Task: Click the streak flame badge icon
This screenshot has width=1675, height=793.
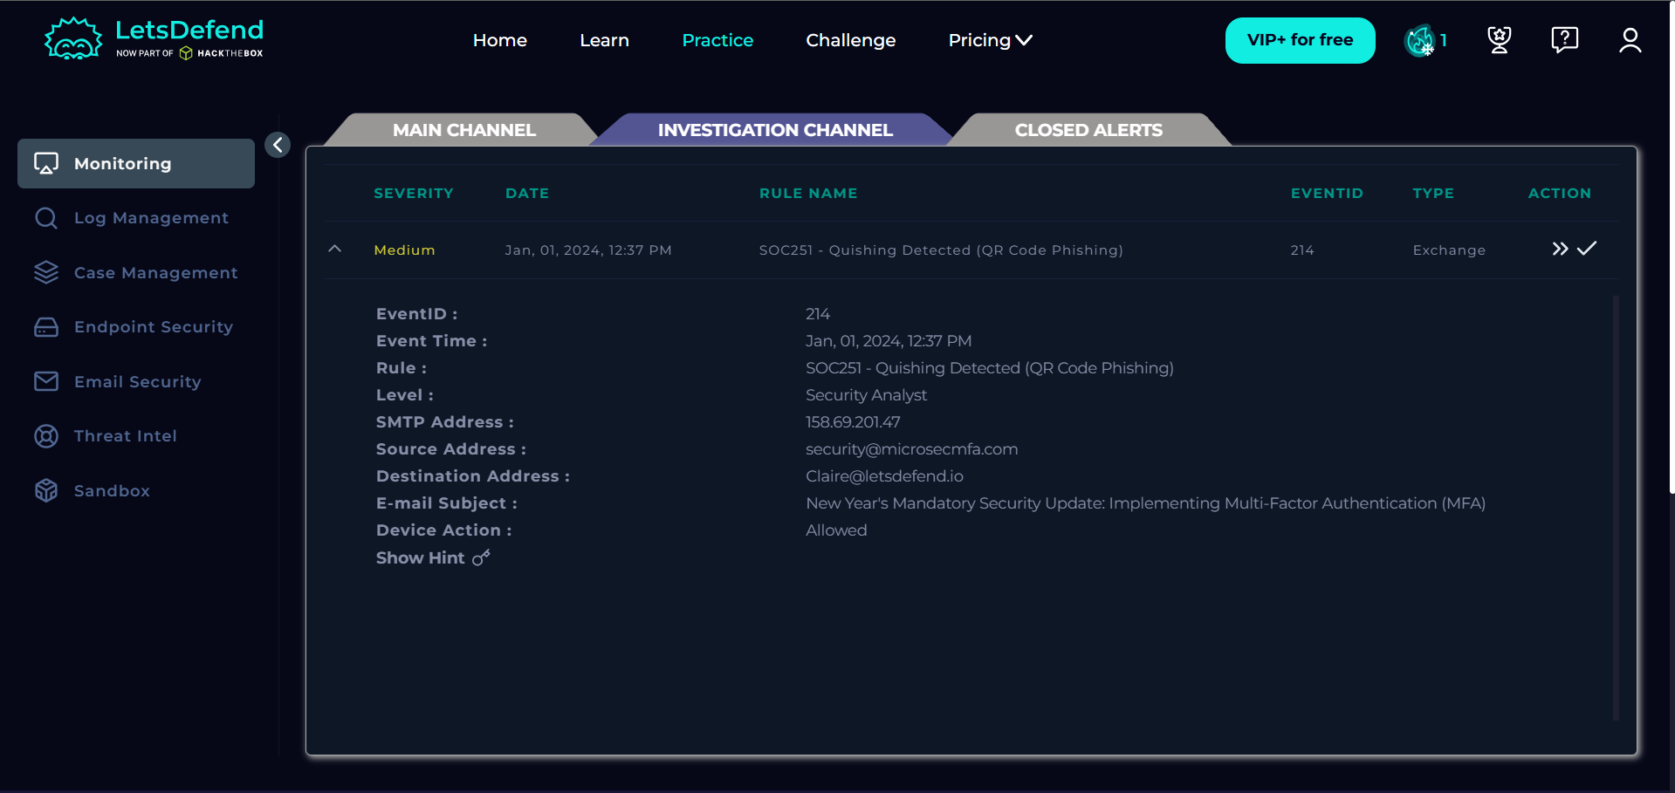Action: [x=1419, y=40]
